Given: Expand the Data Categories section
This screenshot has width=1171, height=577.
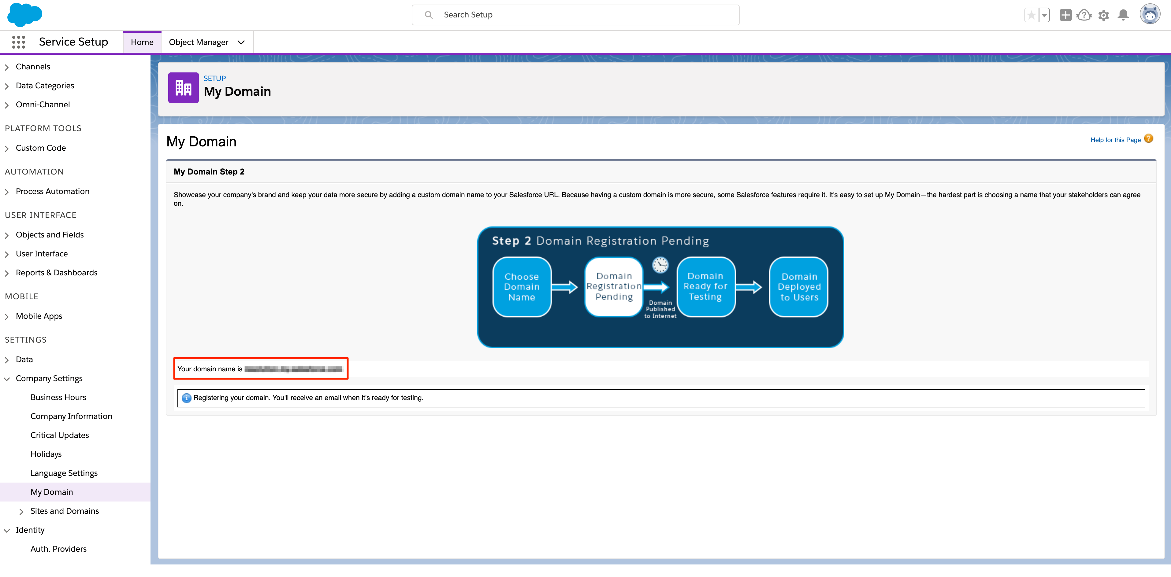Looking at the screenshot, I should (7, 86).
